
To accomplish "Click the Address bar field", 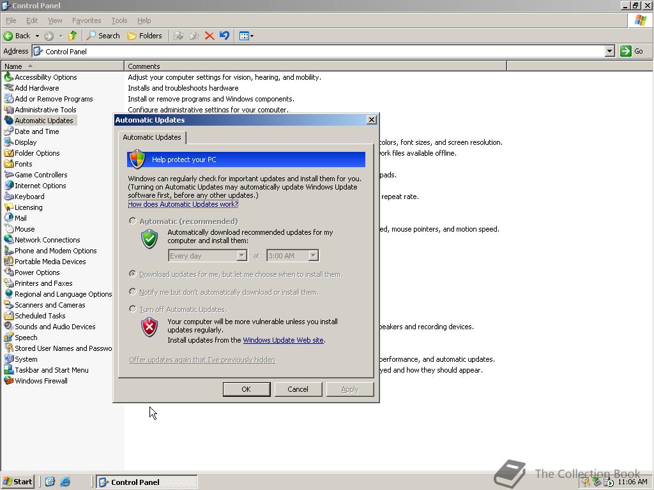I will pos(319,51).
